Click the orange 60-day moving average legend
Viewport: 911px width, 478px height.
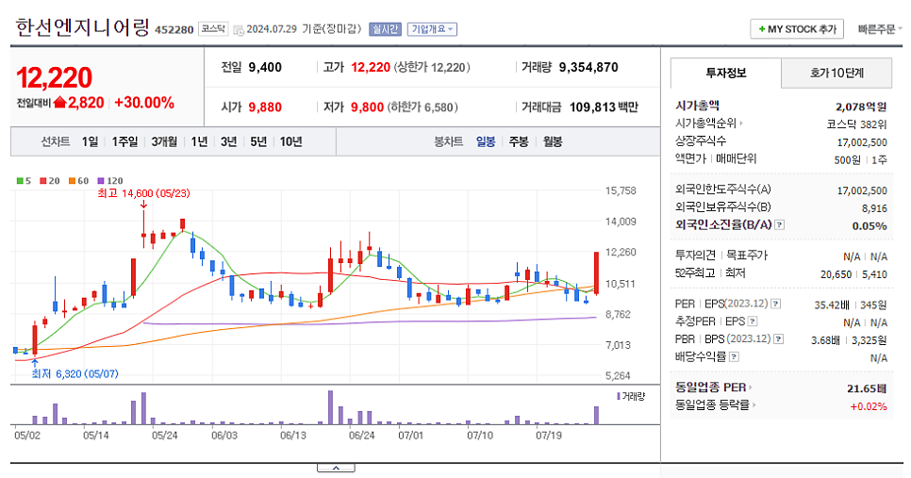pos(78,181)
